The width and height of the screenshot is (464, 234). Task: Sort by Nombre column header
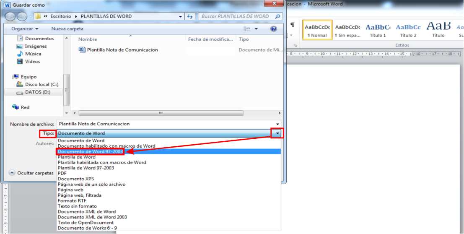click(88, 39)
